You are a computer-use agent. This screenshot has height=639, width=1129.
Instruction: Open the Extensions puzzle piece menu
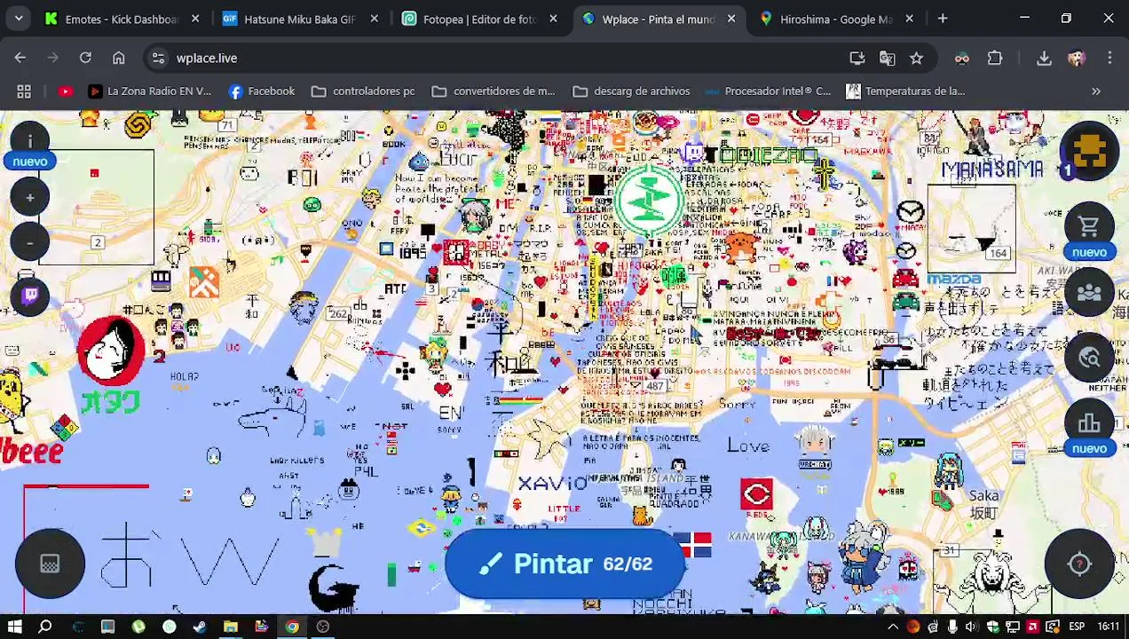click(x=995, y=58)
